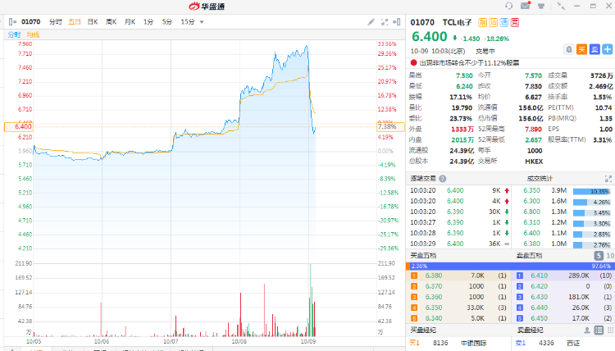Viewport: 615px width, 351px height.
Task: Switch the chart to the 分时 intraday tab
Action: pos(55,22)
